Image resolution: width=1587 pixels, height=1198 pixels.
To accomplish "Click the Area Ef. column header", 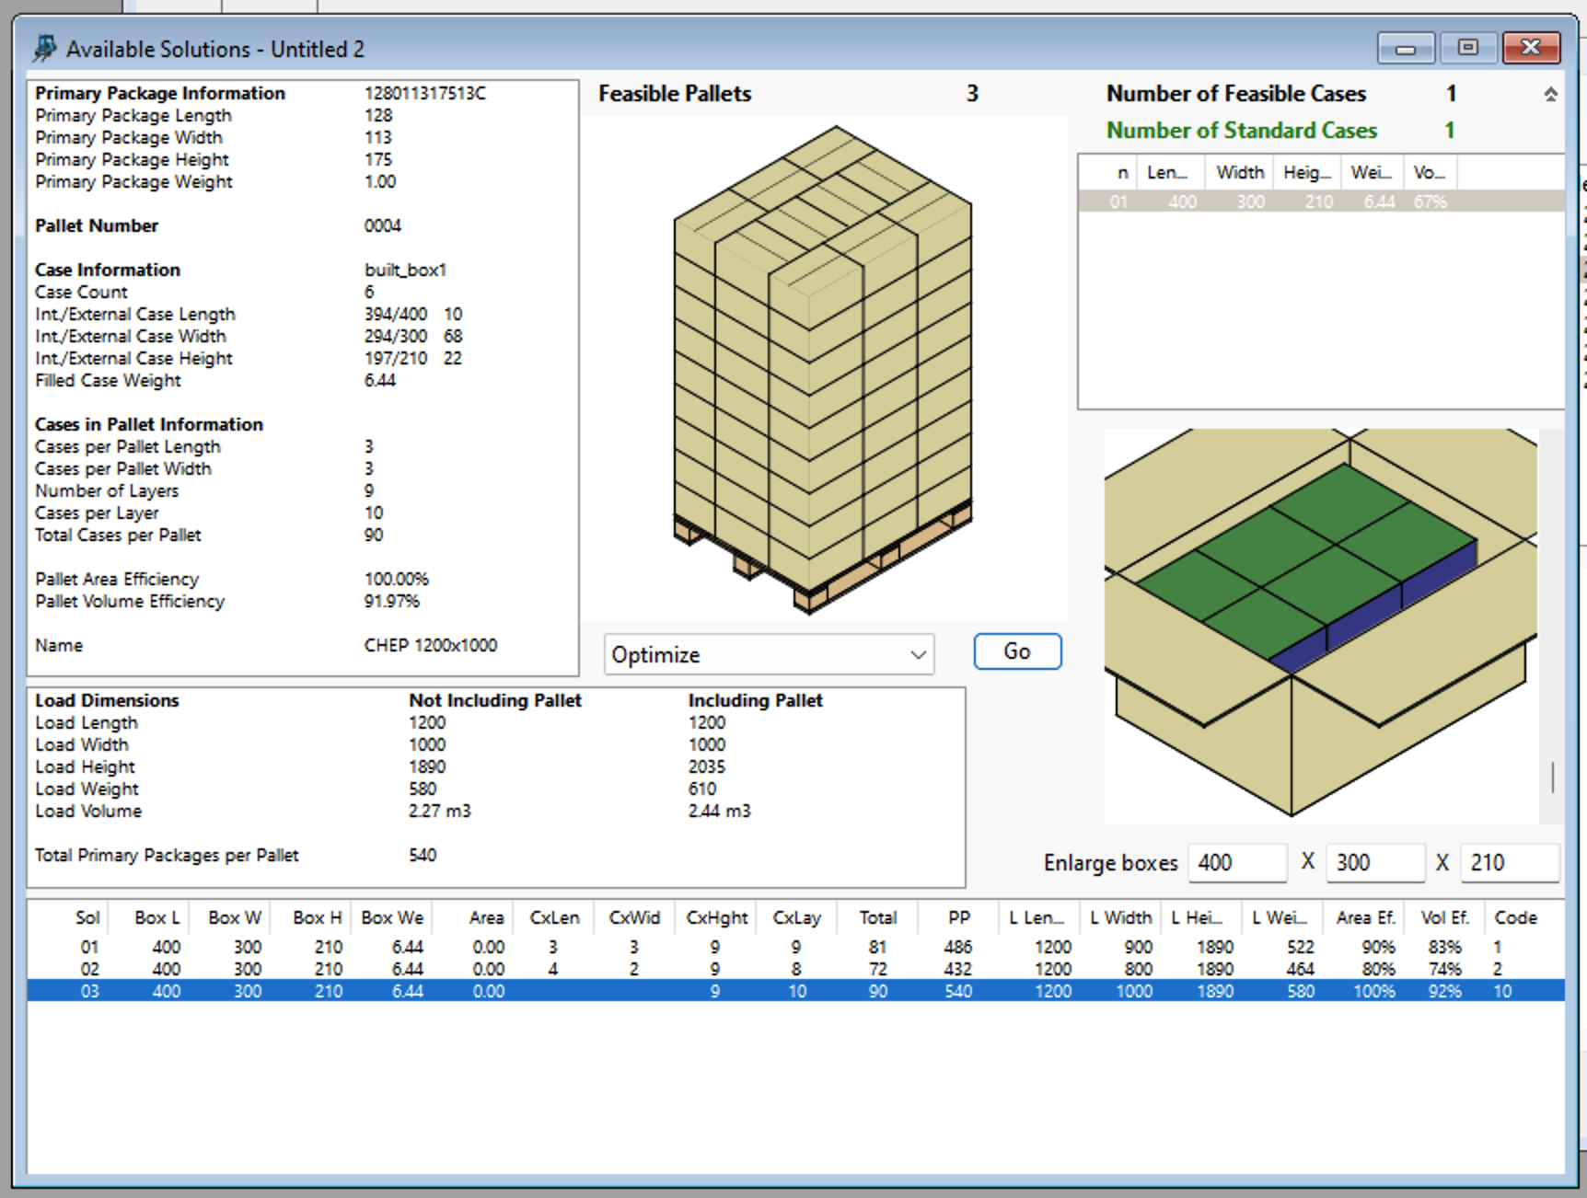I will point(1365,917).
